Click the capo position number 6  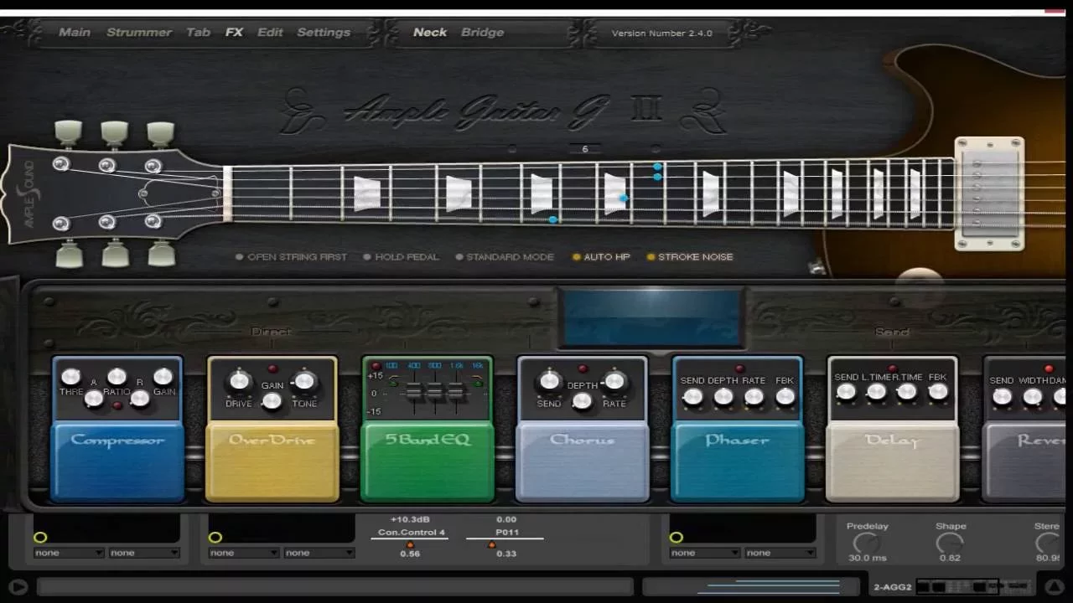(585, 149)
